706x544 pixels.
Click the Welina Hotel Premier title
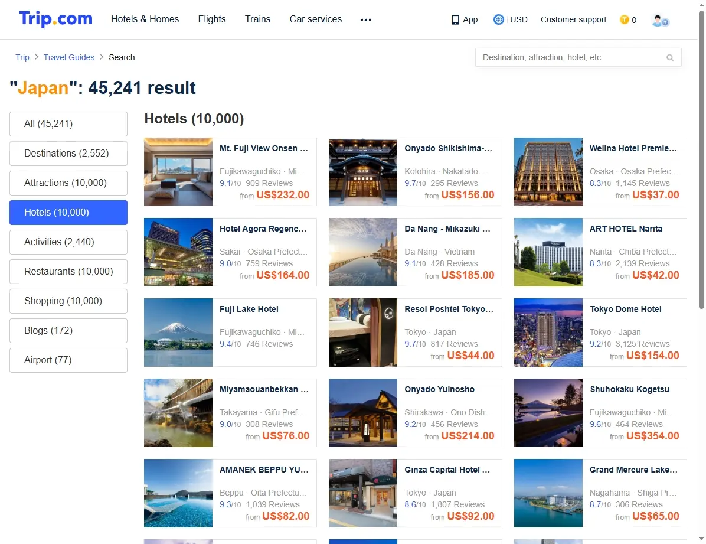[633, 148]
